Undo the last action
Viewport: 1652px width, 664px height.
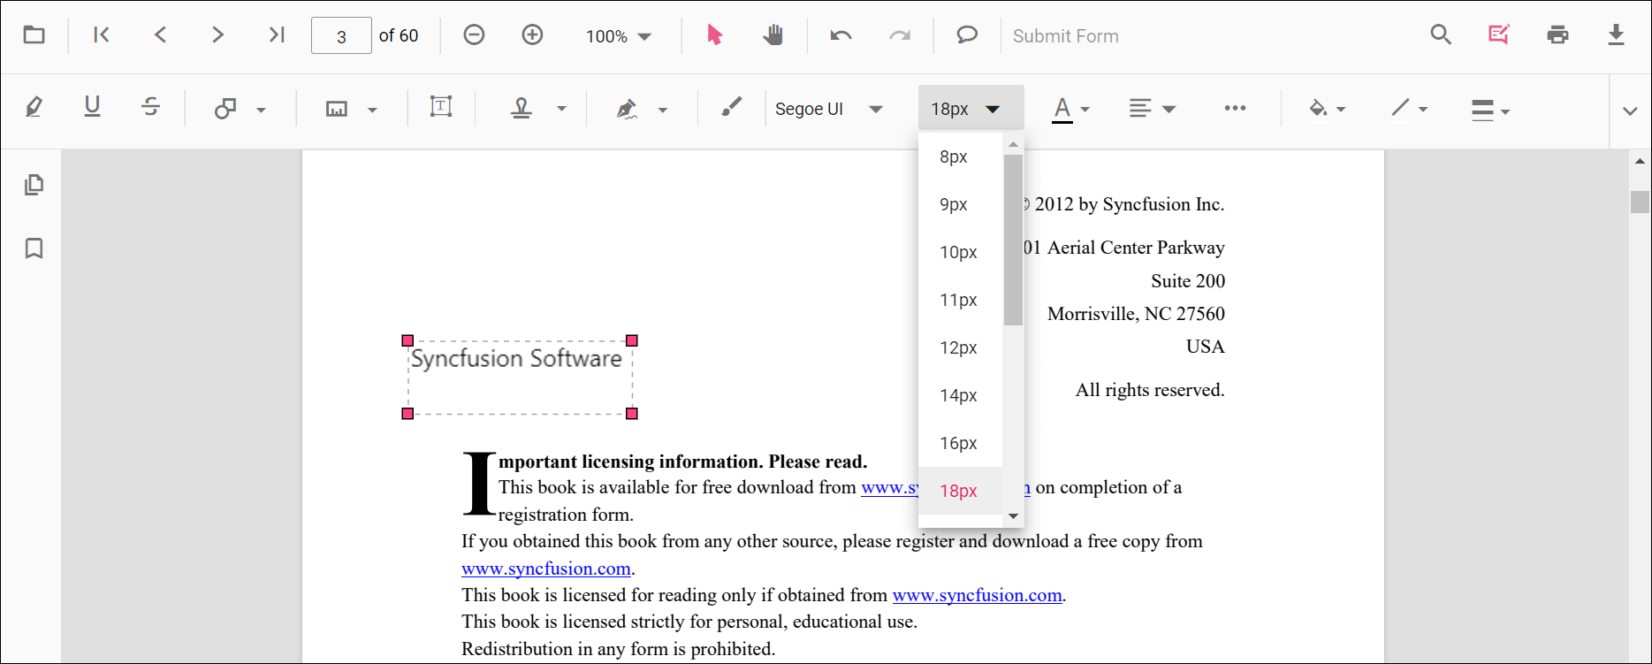(841, 35)
